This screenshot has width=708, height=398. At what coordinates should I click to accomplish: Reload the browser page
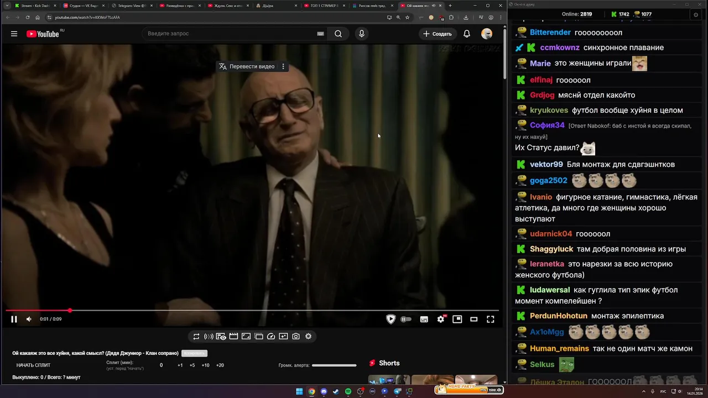[x=28, y=17]
